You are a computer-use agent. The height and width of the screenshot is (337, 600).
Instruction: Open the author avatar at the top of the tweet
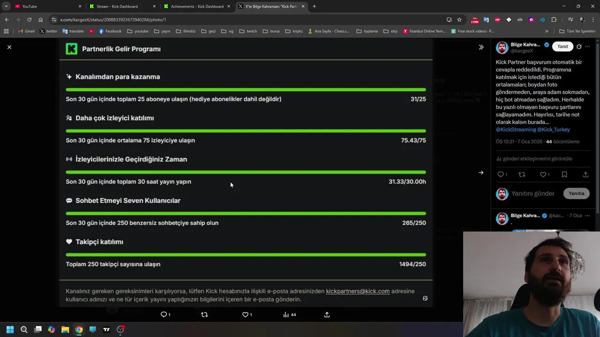click(502, 47)
